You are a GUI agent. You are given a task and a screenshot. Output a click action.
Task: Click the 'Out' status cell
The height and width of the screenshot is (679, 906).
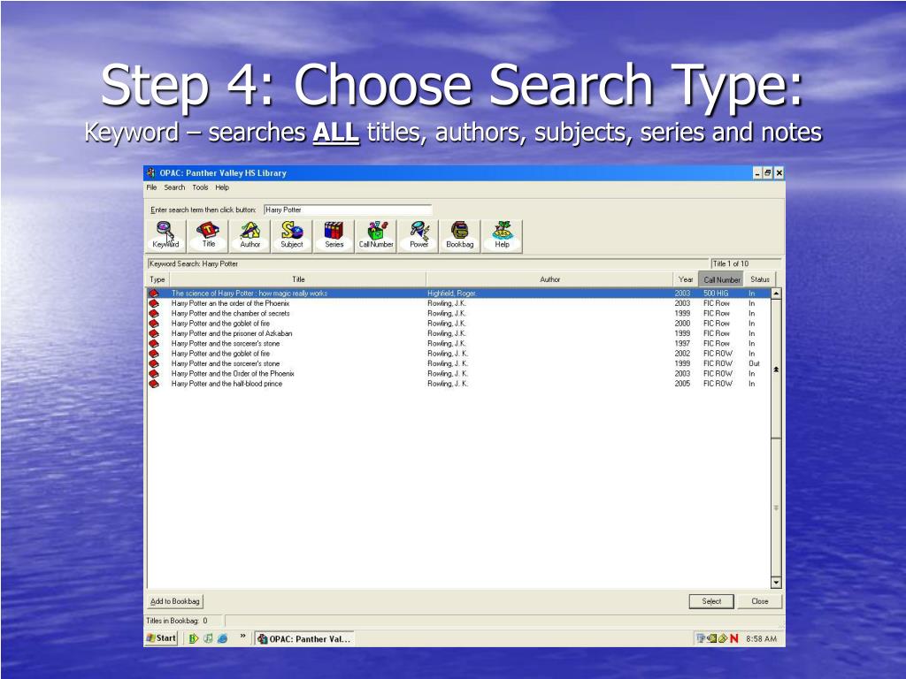[754, 363]
